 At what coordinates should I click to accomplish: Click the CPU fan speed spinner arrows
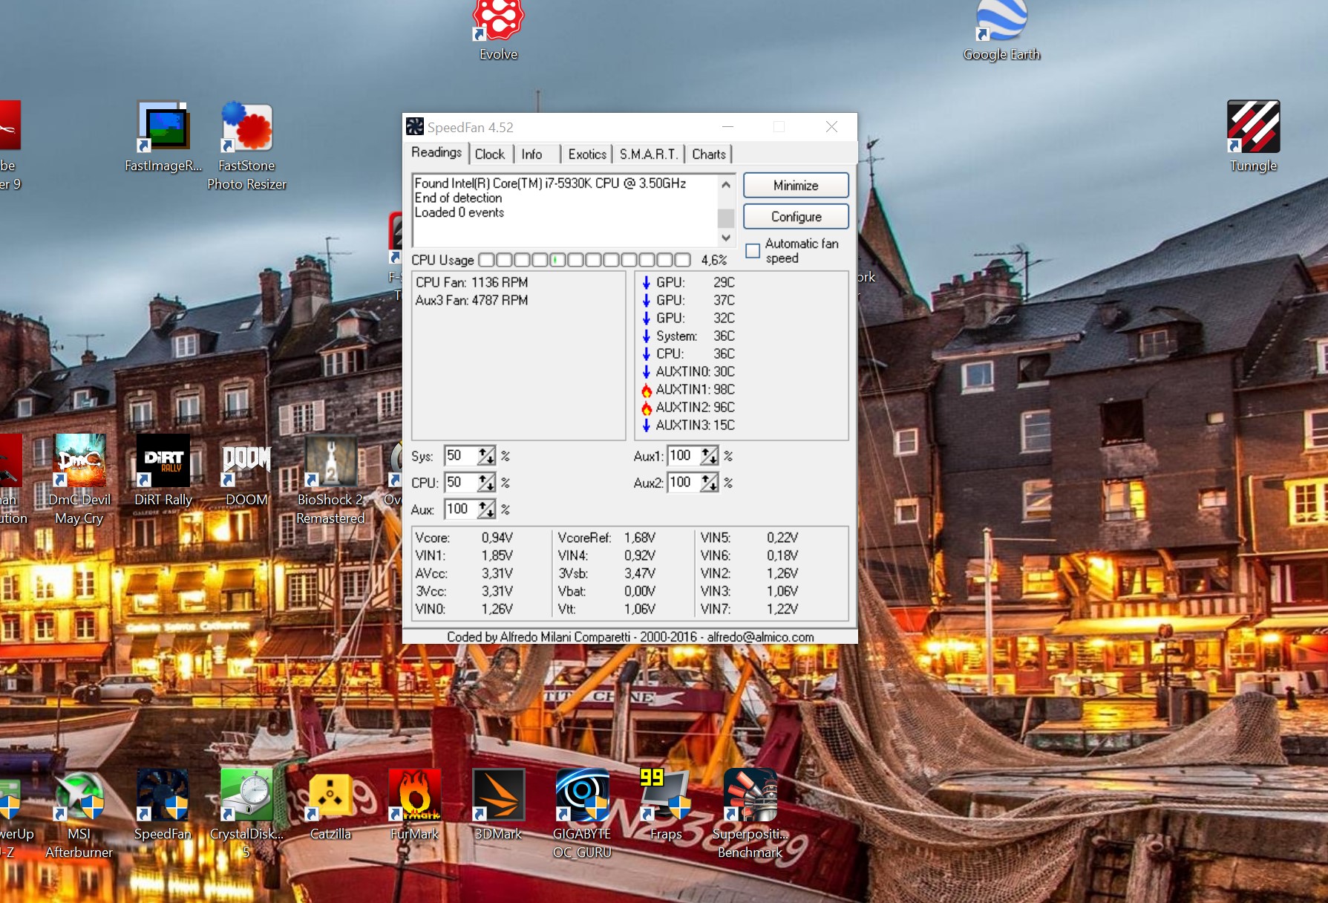486,483
